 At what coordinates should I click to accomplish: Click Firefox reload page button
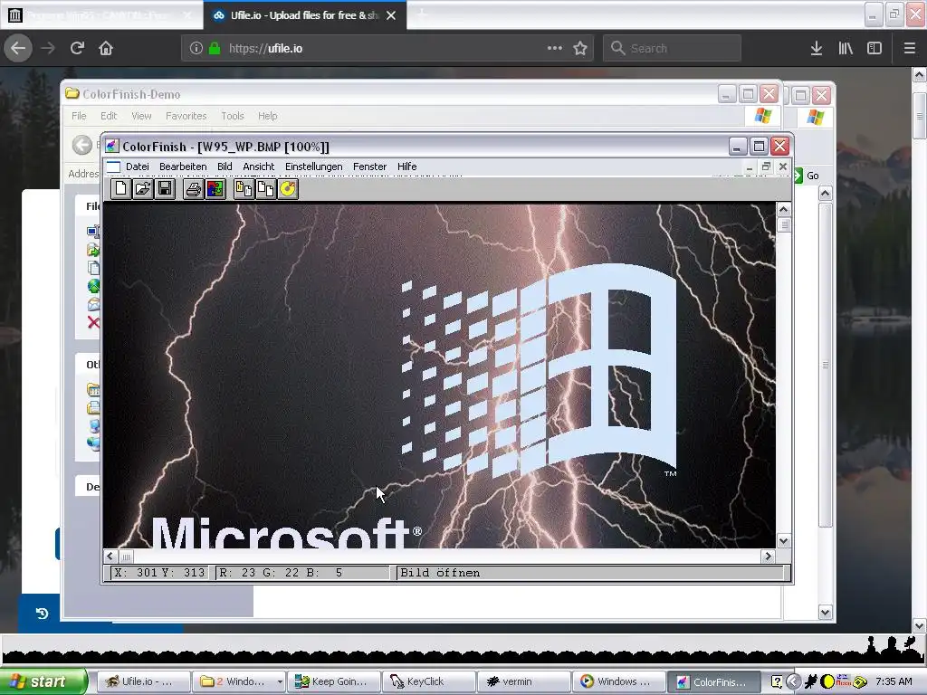tap(77, 48)
